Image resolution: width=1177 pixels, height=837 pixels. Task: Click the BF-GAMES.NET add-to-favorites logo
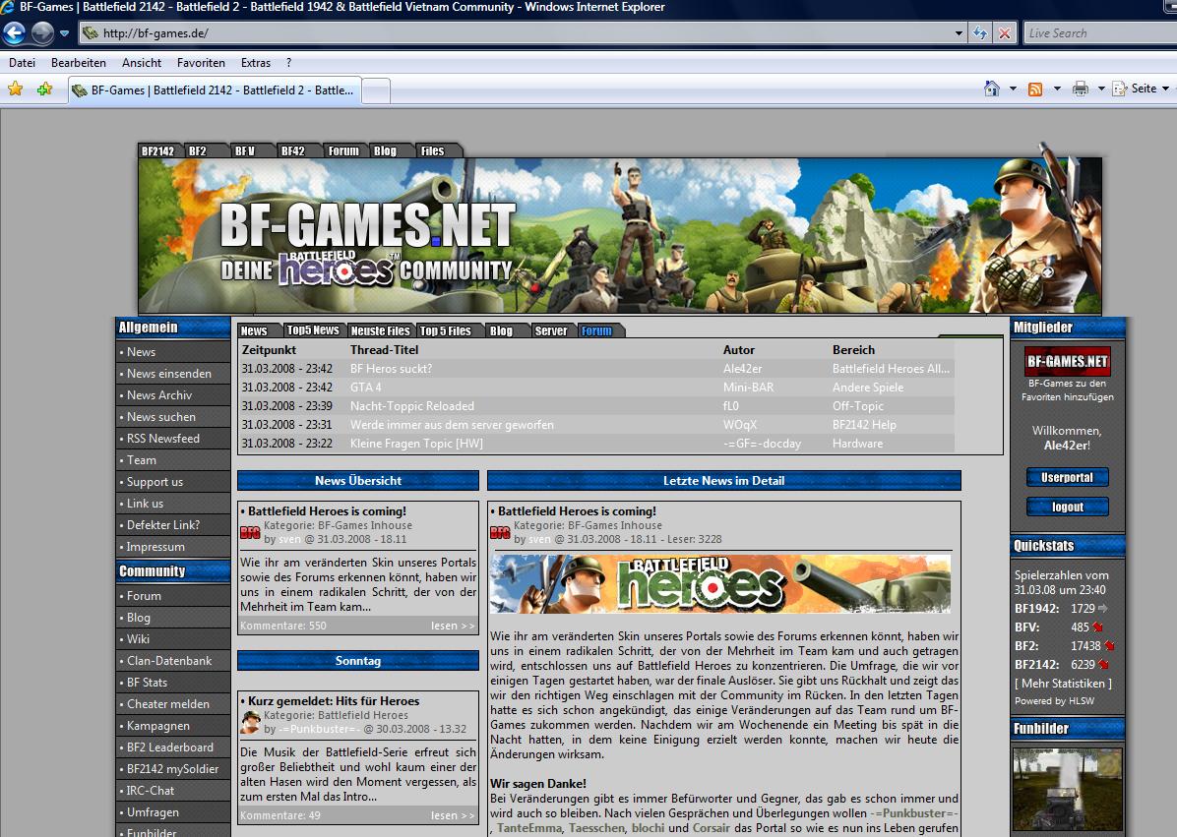[x=1067, y=361]
